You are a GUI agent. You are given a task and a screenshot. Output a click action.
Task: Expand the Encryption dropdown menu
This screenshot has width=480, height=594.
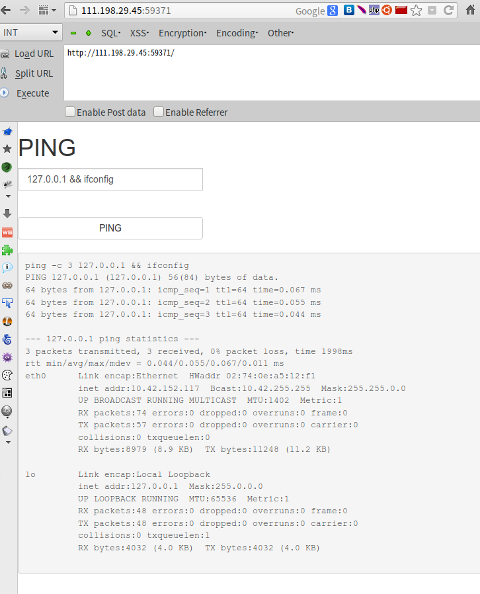[x=182, y=33]
